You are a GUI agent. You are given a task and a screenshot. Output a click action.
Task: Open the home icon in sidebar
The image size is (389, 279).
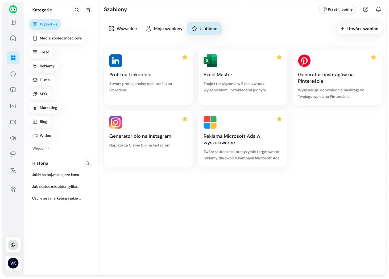(13, 38)
